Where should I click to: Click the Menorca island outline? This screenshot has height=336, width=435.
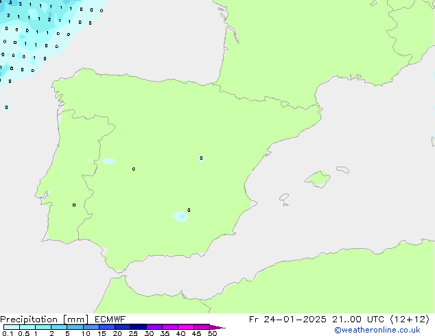[342, 169]
